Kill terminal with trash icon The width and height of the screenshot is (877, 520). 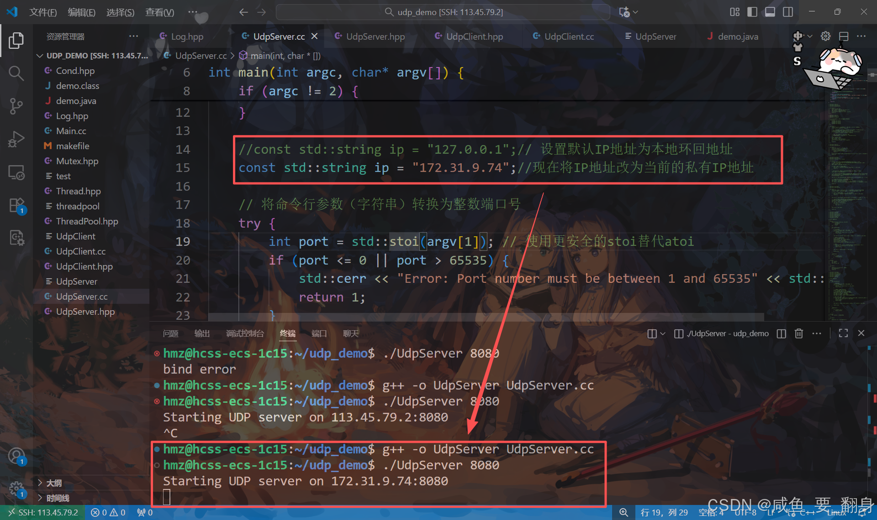799,333
